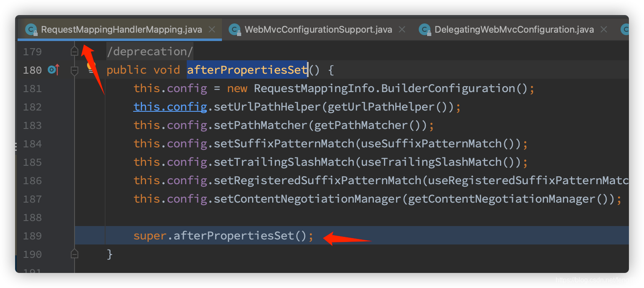Click the fold region marker near the closing brace at line 190
Image resolution: width=644 pixels, height=288 pixels.
[74, 254]
